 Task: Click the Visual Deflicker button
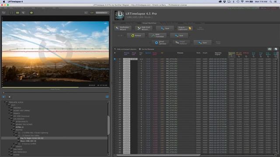(181, 43)
